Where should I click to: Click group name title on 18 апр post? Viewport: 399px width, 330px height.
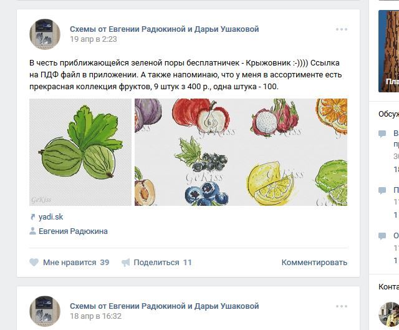pos(164,306)
